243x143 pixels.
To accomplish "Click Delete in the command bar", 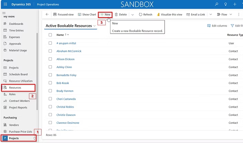I will [121, 14].
